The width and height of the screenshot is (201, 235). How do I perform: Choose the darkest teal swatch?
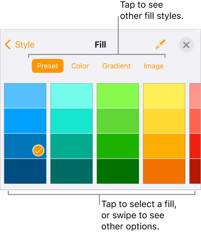[x=71, y=171]
